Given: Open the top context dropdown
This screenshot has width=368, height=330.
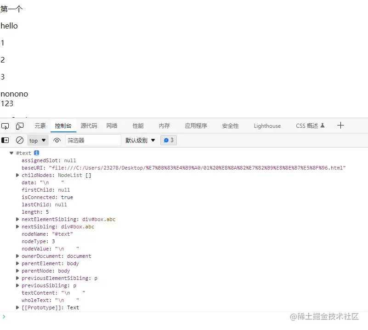Looking at the screenshot, I should 38,140.
